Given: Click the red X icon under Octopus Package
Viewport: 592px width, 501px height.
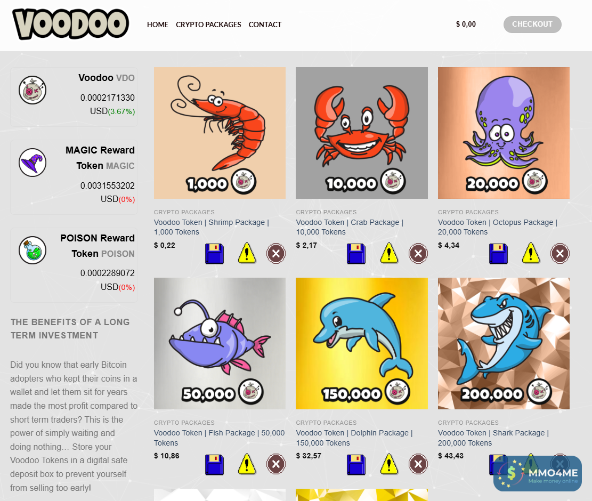Looking at the screenshot, I should coord(560,253).
